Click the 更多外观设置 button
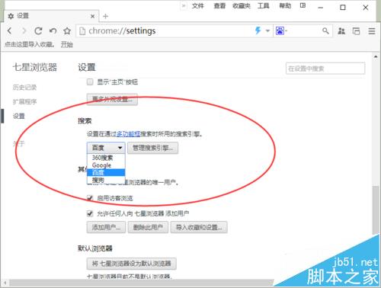 pyautogui.click(x=112, y=99)
